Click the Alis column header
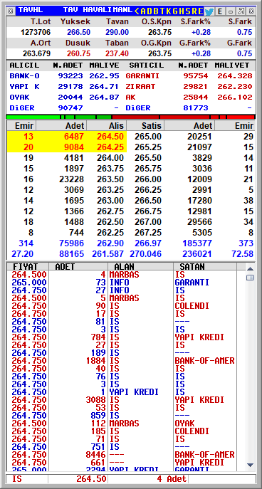The image size is (262, 489). click(106, 126)
